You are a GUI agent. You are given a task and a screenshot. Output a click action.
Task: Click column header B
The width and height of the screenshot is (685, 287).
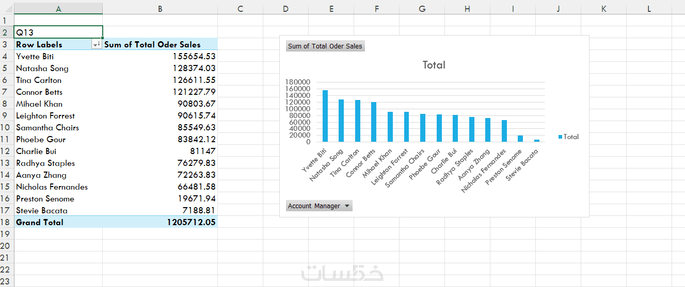160,9
